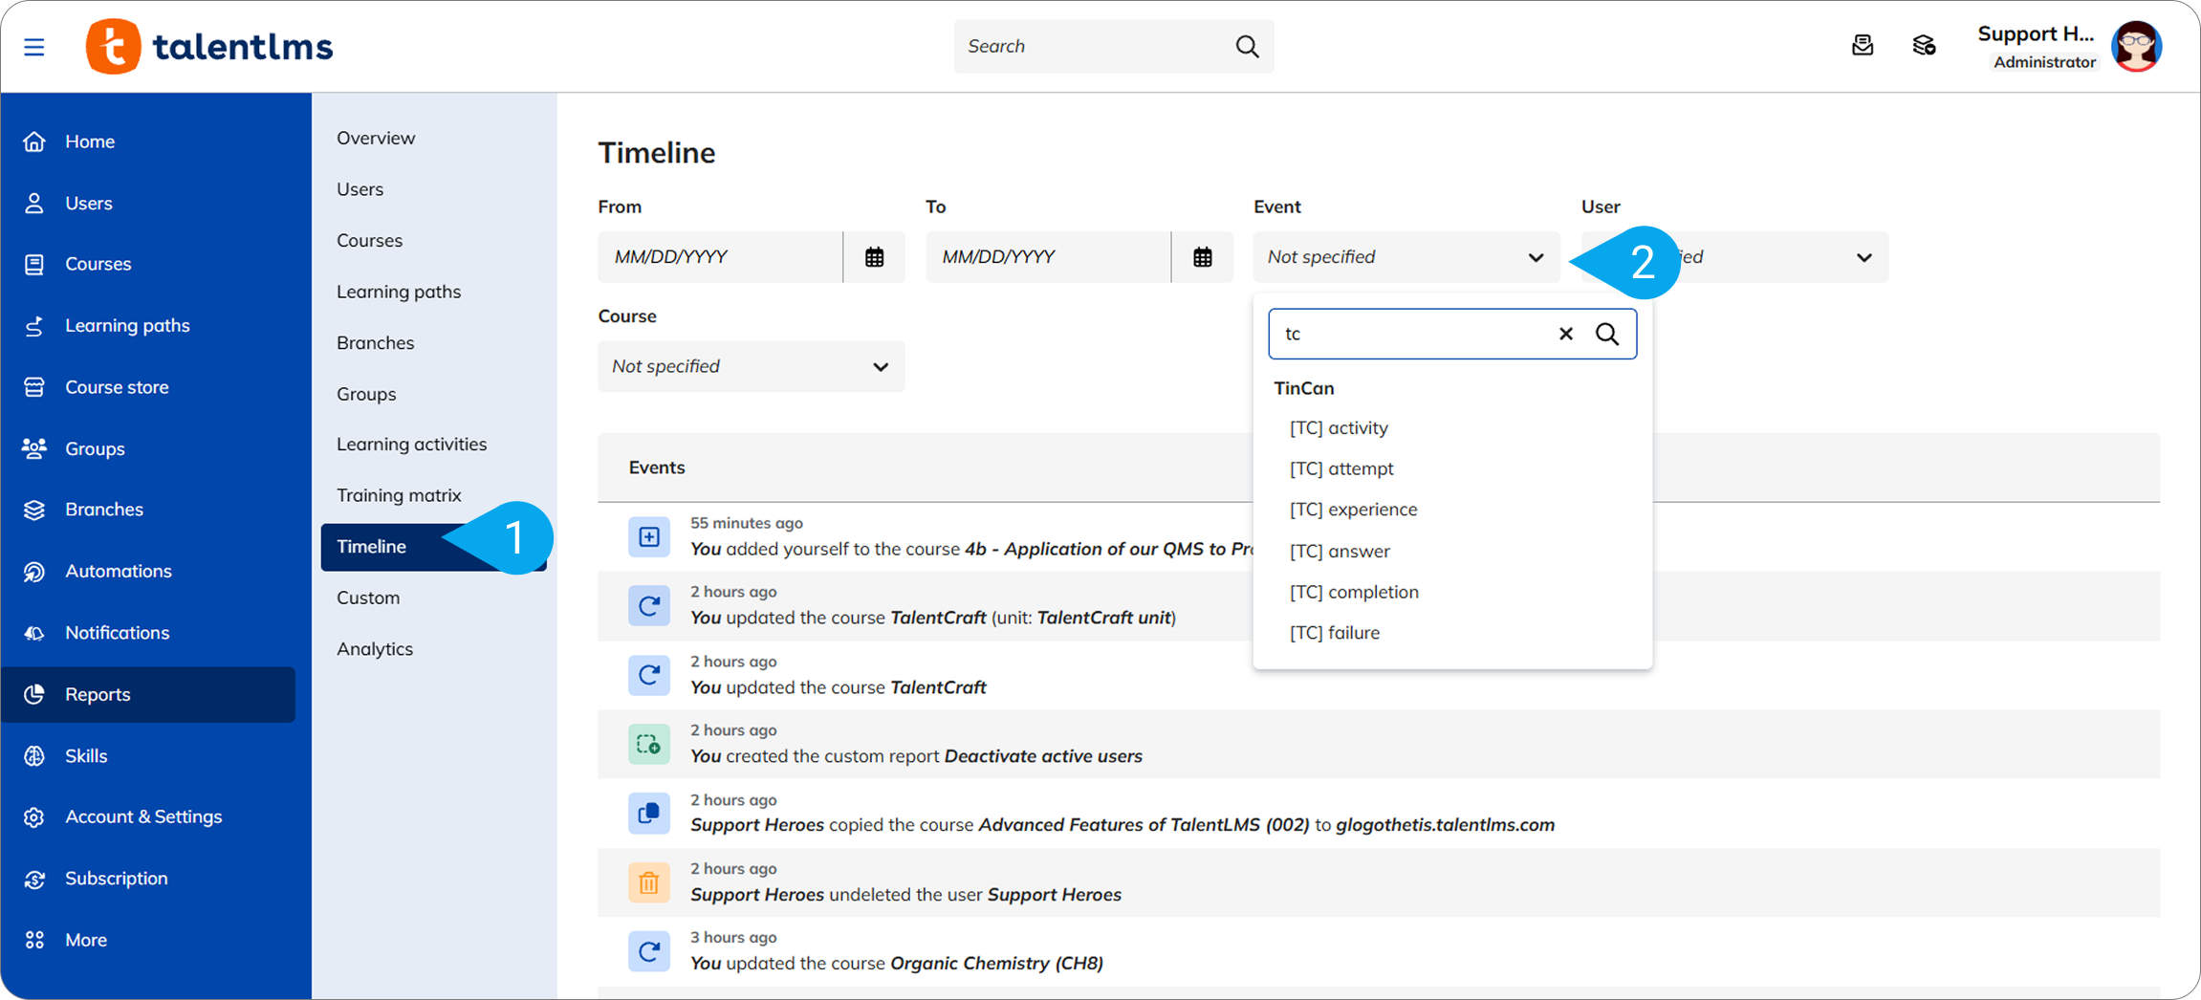Screen dimensions: 2201x1000
Task: Open Training matrix report
Action: 399,495
